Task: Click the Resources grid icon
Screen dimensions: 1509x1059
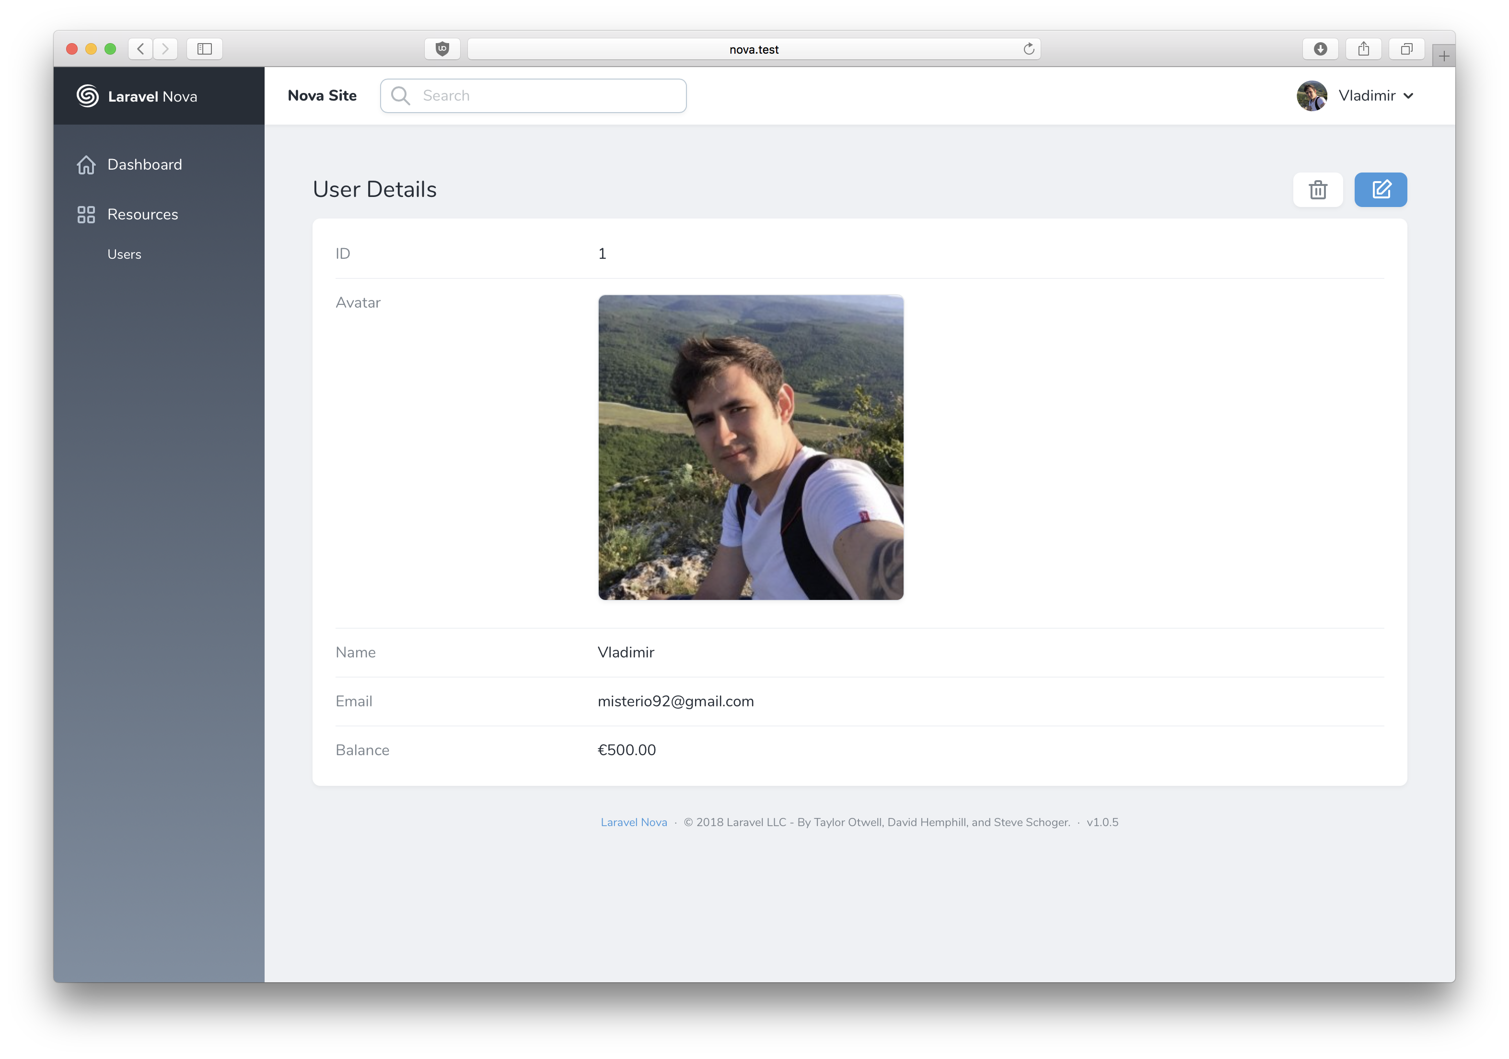Action: point(86,215)
